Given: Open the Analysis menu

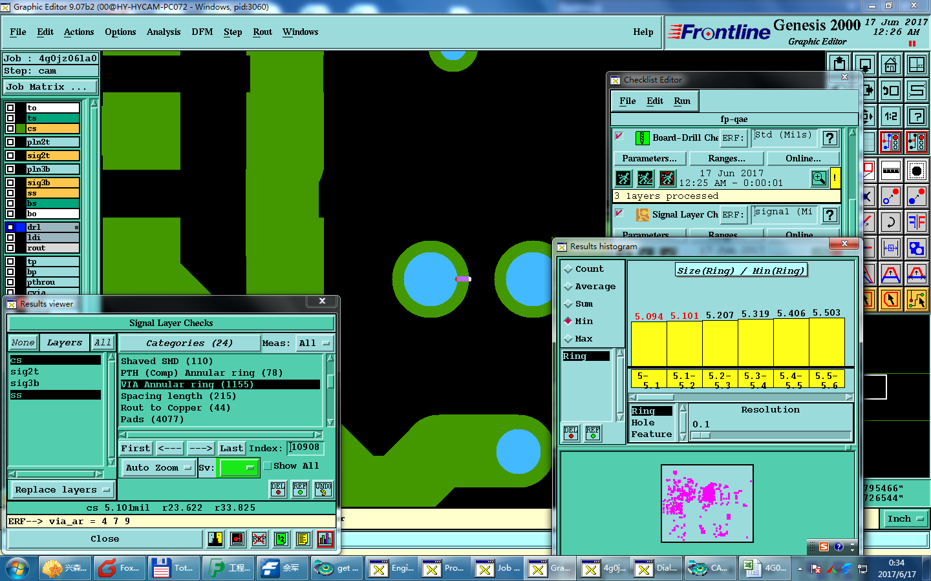Looking at the screenshot, I should 164,32.
